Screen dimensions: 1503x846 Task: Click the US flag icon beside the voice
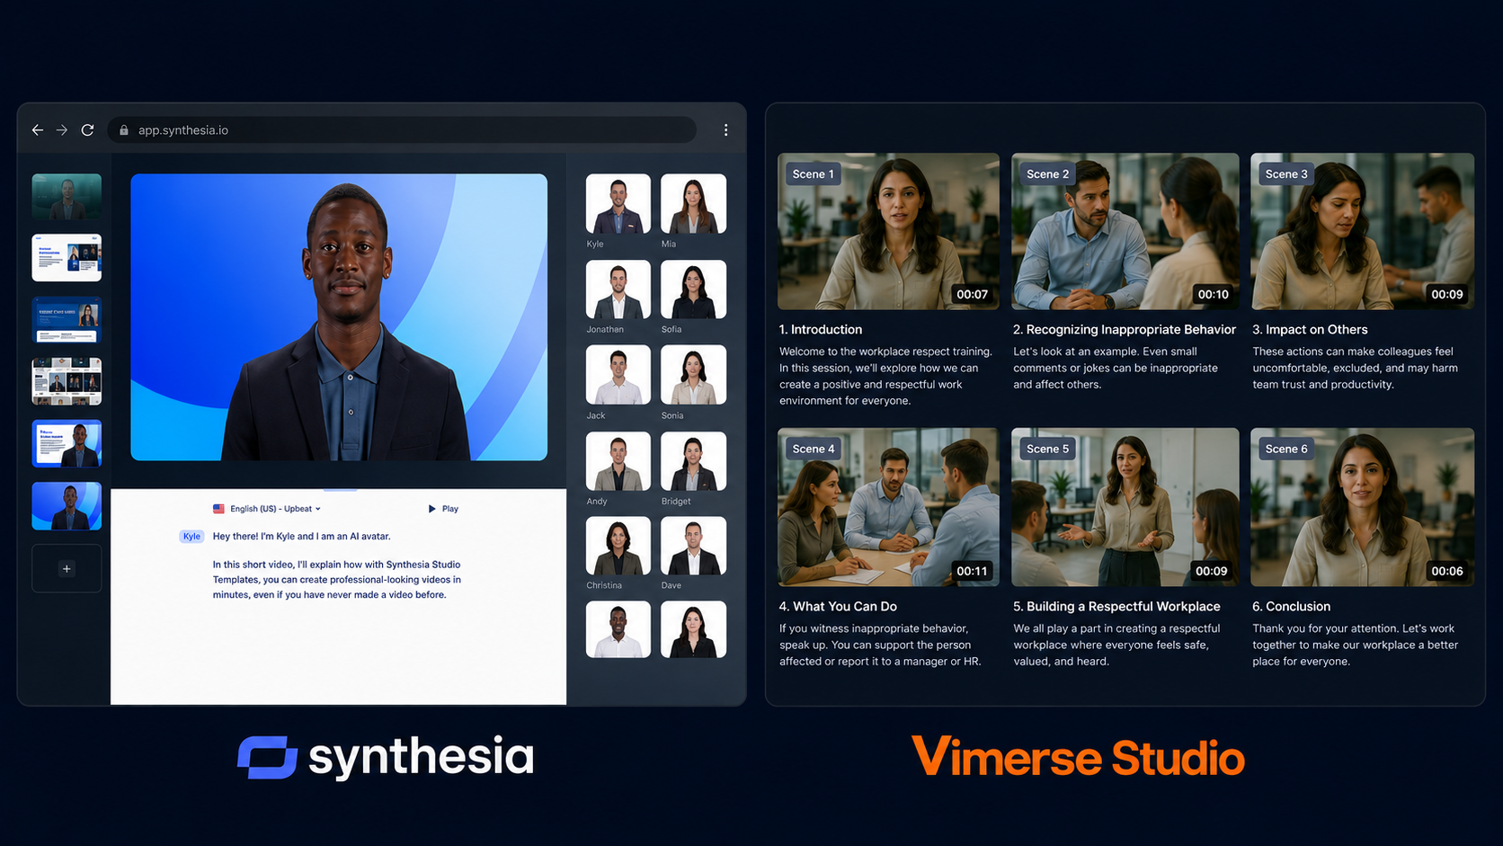coord(218,509)
